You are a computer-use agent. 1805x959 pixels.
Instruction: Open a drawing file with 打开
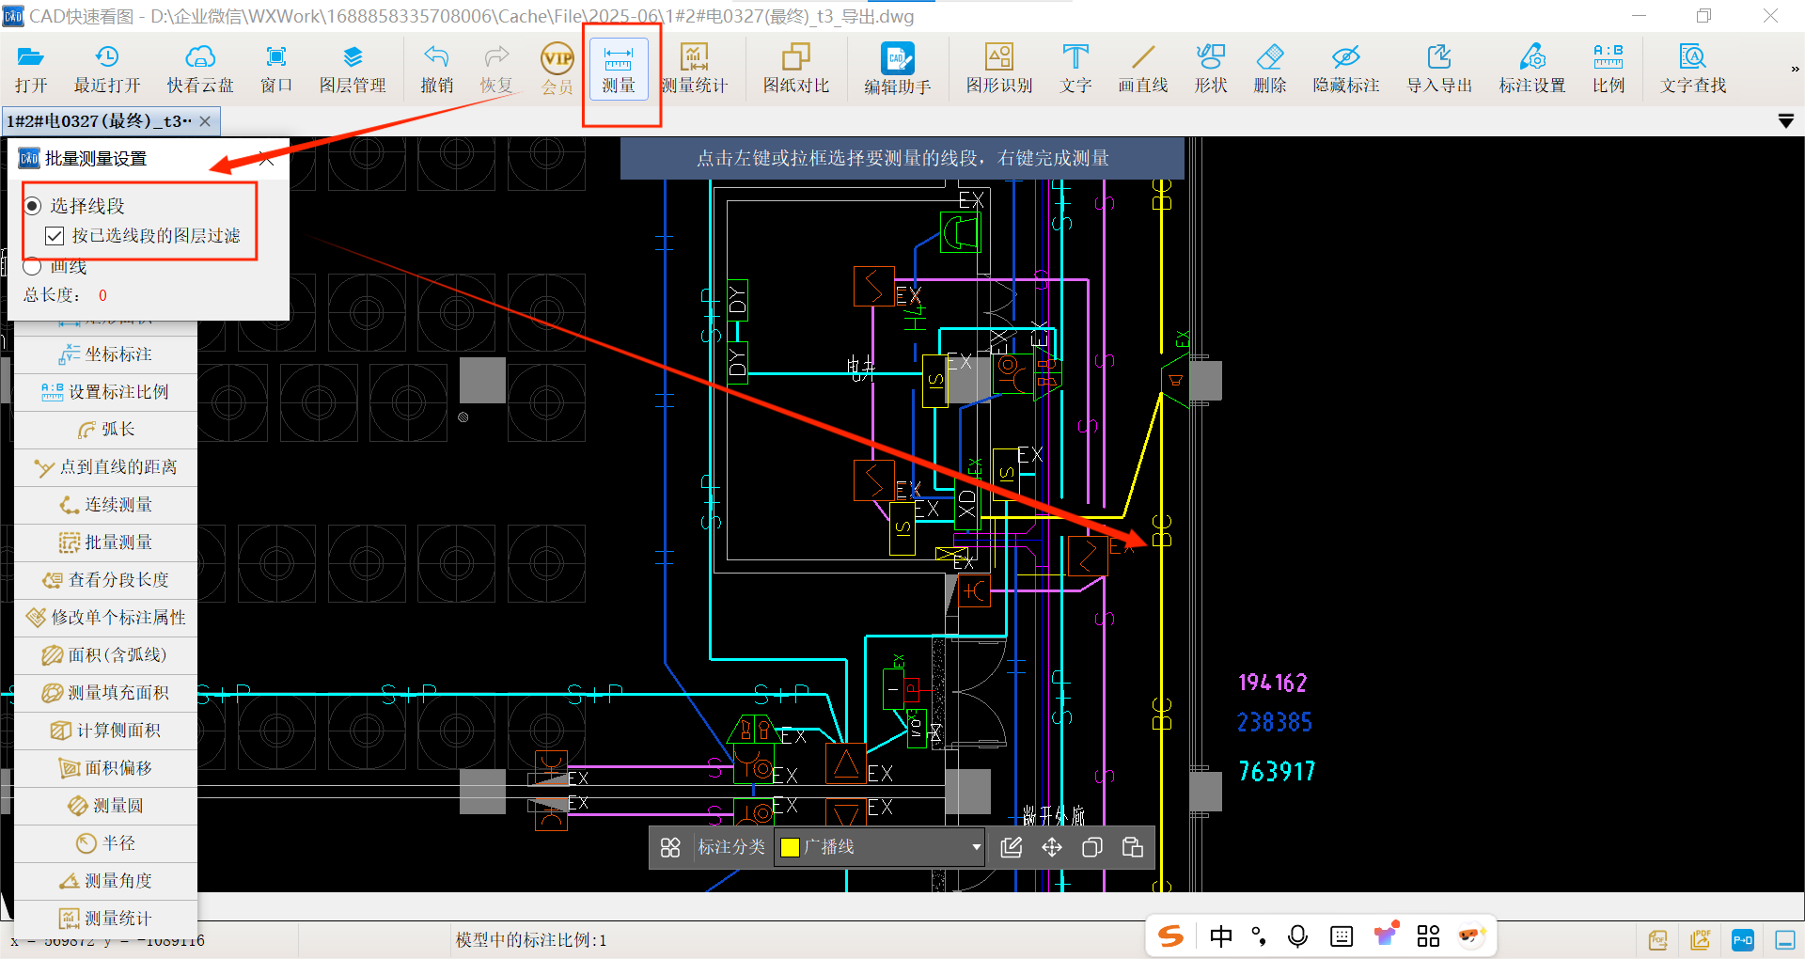(x=30, y=69)
